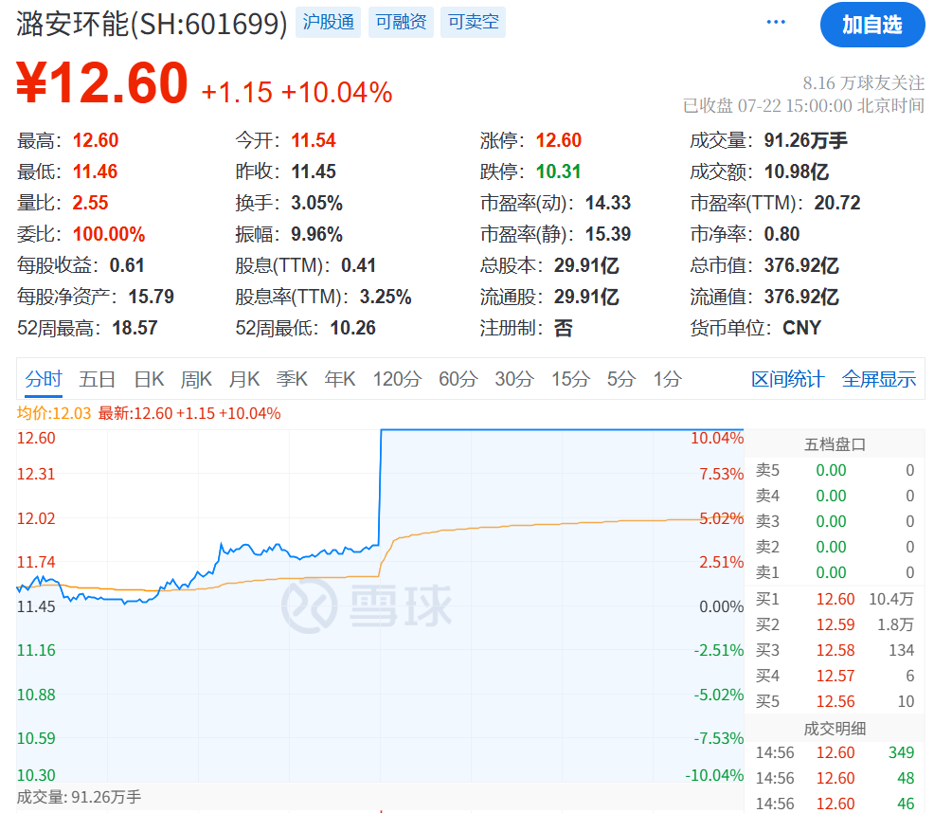Open 区间统计 range statistics
The height and width of the screenshot is (813, 952).
click(787, 379)
